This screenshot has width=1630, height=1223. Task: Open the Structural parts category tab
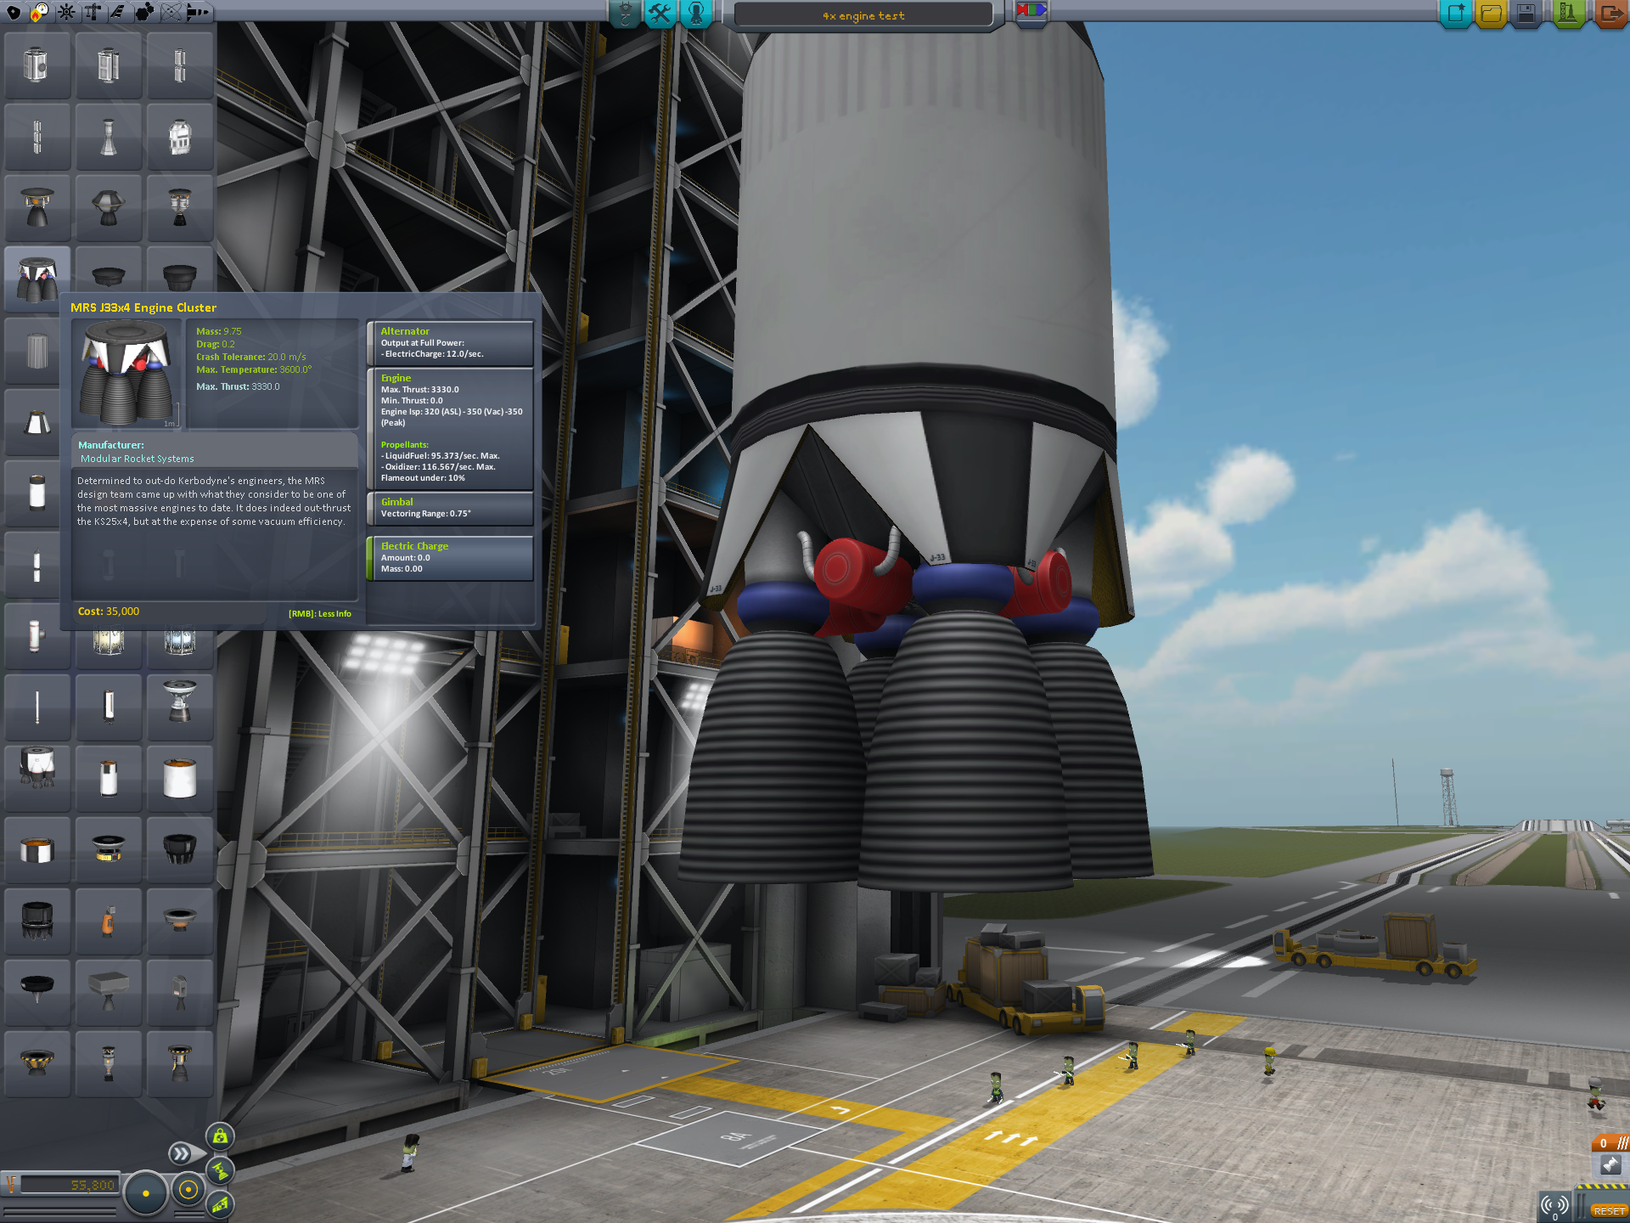93,12
